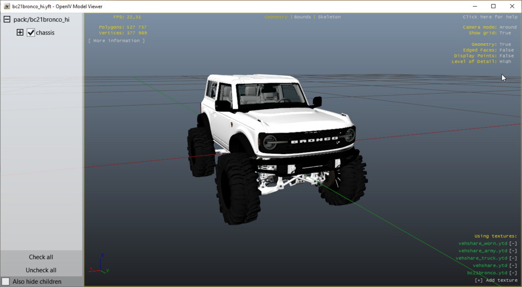Click the bc21bronco.ytd texture name
This screenshot has width=522, height=287.
487,273
